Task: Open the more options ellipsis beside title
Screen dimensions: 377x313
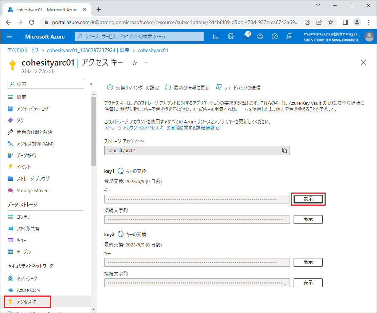Action: pos(146,63)
